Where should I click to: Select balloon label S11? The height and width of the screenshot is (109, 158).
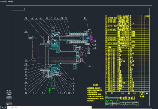tap(58, 19)
